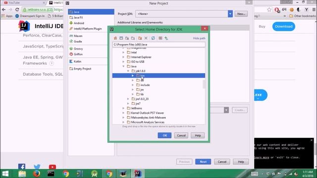Viewport: 317px width, 178px height.
Task: Open File Explorer from taskbar
Action: [22, 174]
